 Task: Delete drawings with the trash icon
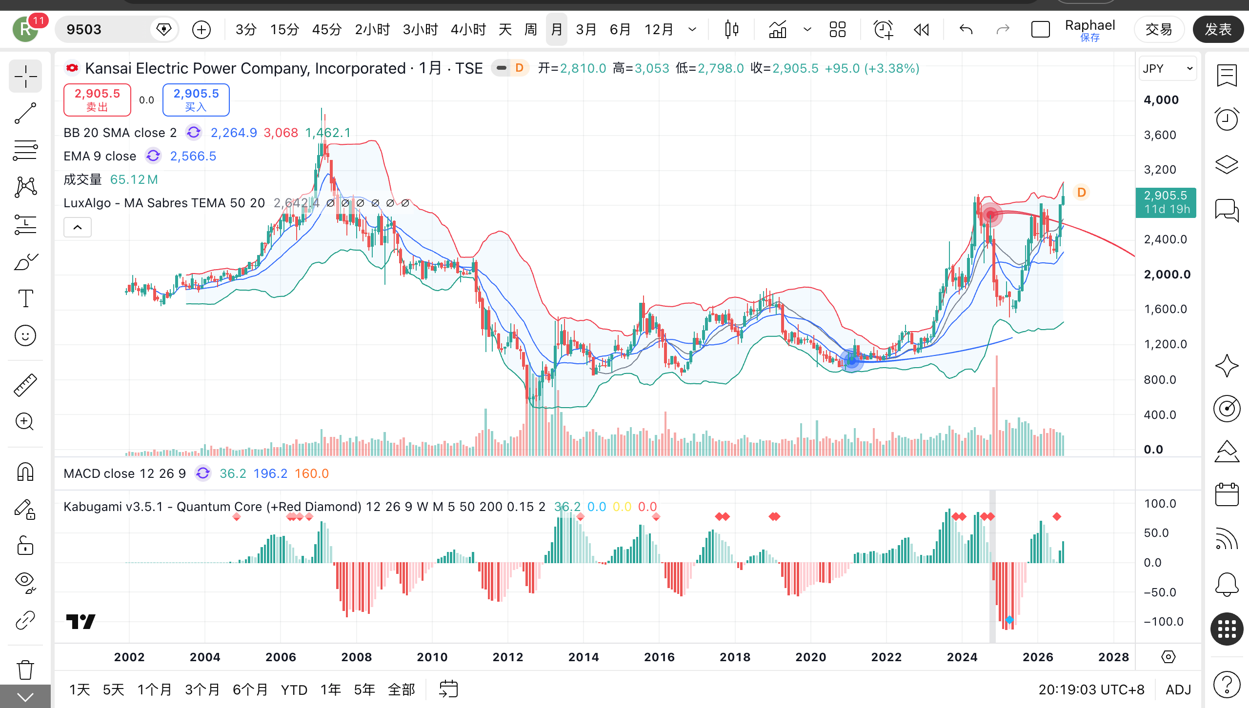(x=25, y=669)
